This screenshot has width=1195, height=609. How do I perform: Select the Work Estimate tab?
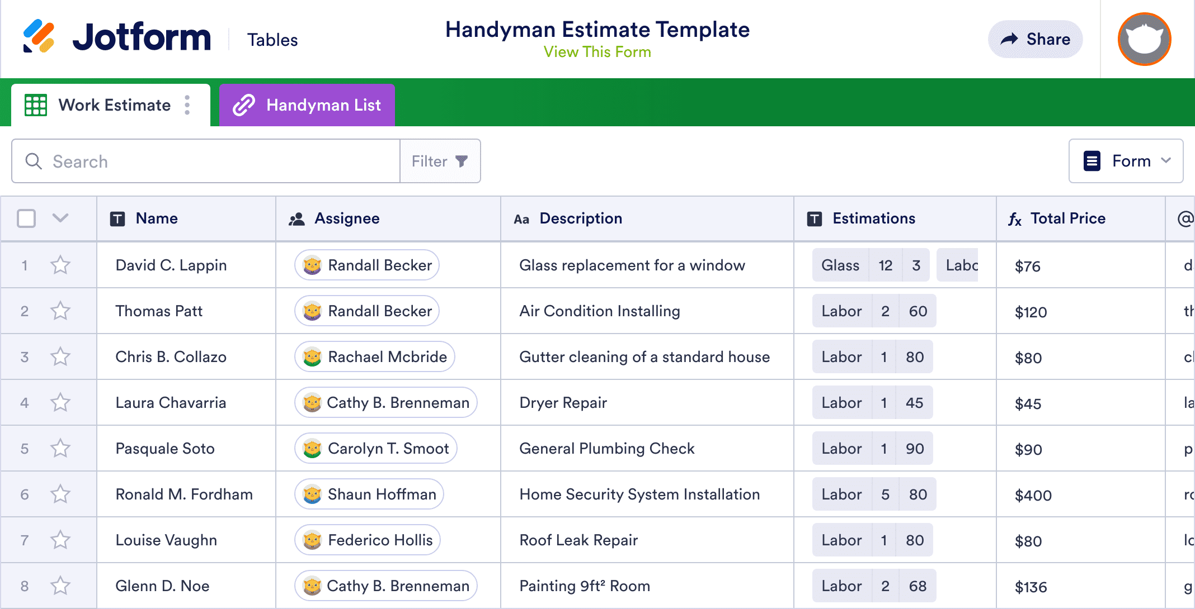[114, 105]
